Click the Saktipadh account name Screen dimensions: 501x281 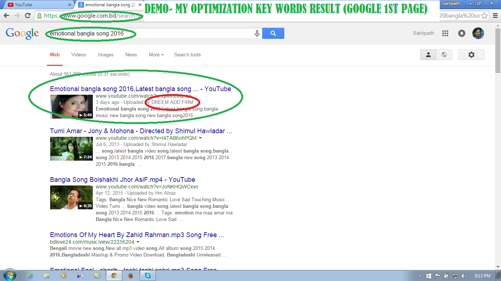tap(424, 33)
